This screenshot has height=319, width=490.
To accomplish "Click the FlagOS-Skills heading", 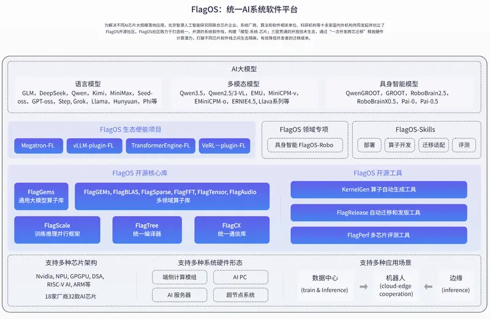I will point(415,130).
